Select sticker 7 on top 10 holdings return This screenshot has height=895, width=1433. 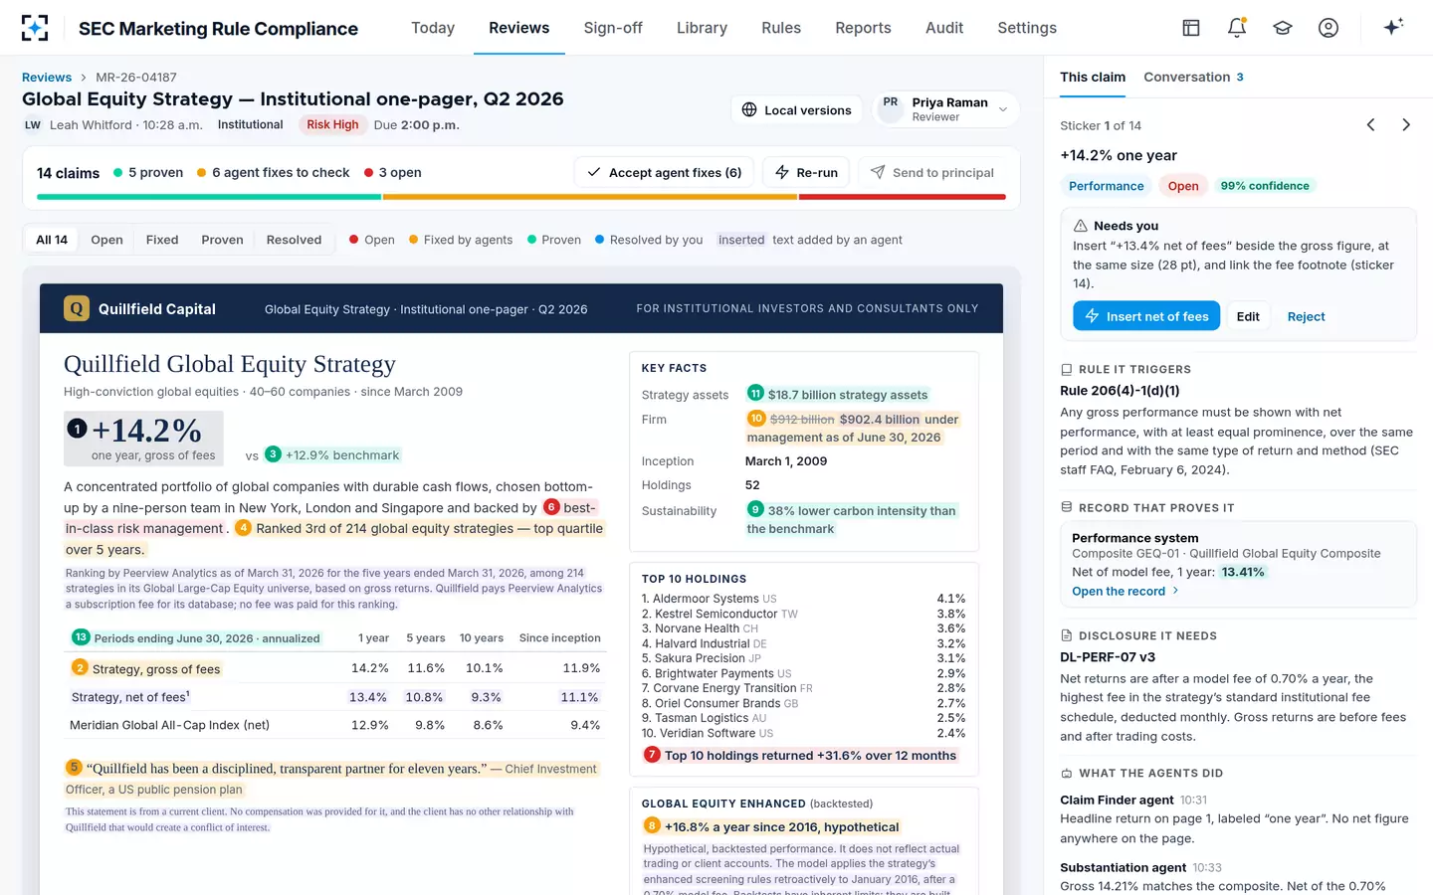(x=652, y=755)
